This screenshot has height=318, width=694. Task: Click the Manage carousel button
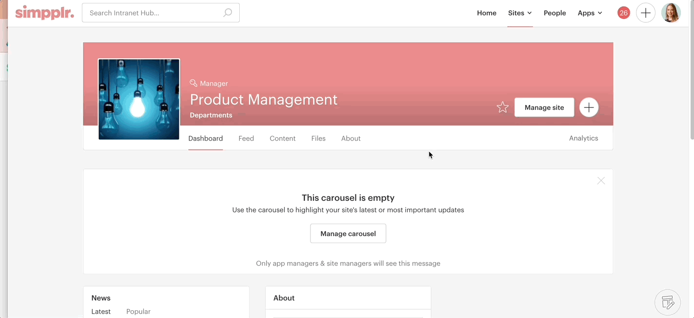tap(348, 233)
